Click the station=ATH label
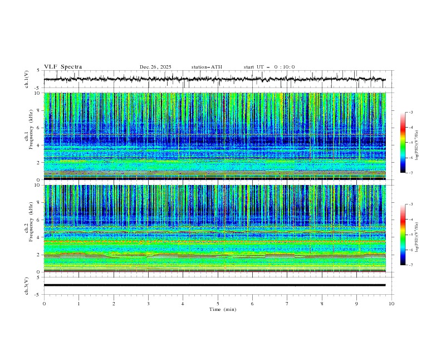441x341 pixels. coord(207,67)
